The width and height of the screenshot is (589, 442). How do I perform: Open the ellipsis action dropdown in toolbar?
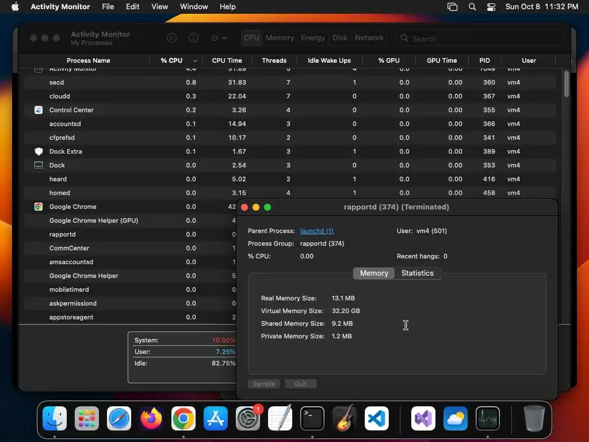click(x=219, y=38)
